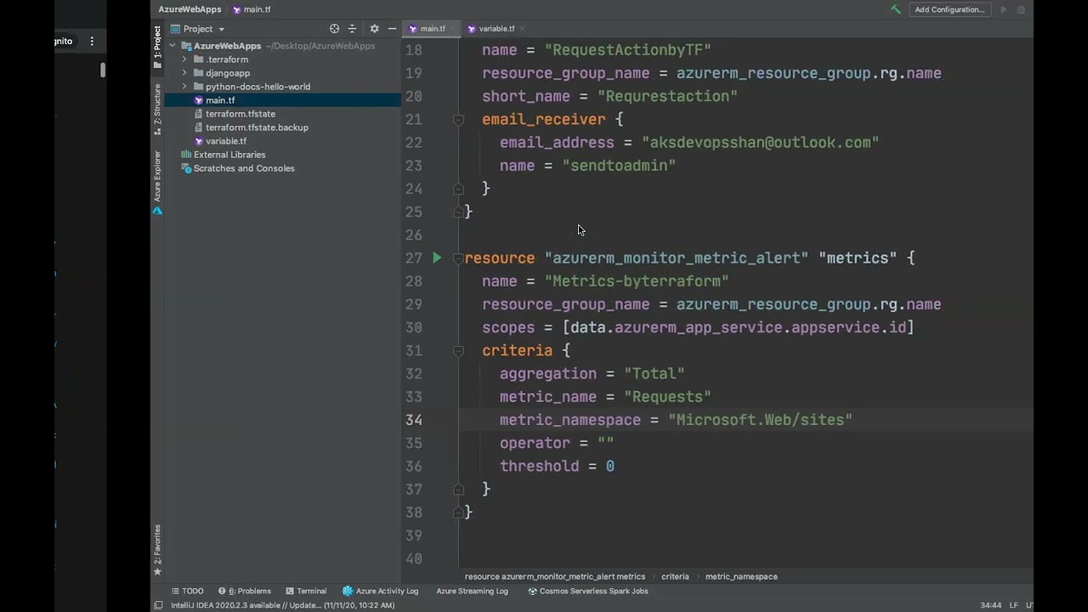Click the Add Configuration button

coord(949,9)
